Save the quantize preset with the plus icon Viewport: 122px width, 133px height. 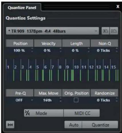[106, 31]
